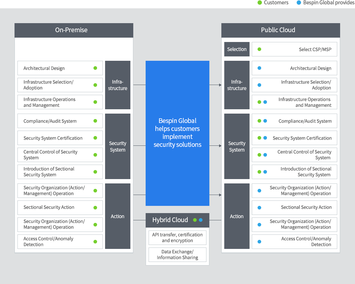Click green dot beside On-Premise Architectural Design

tap(95, 68)
